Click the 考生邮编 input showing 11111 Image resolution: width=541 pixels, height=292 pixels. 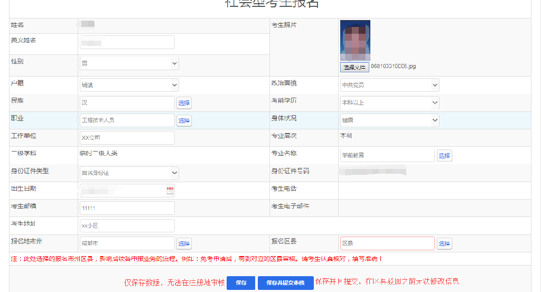click(127, 208)
